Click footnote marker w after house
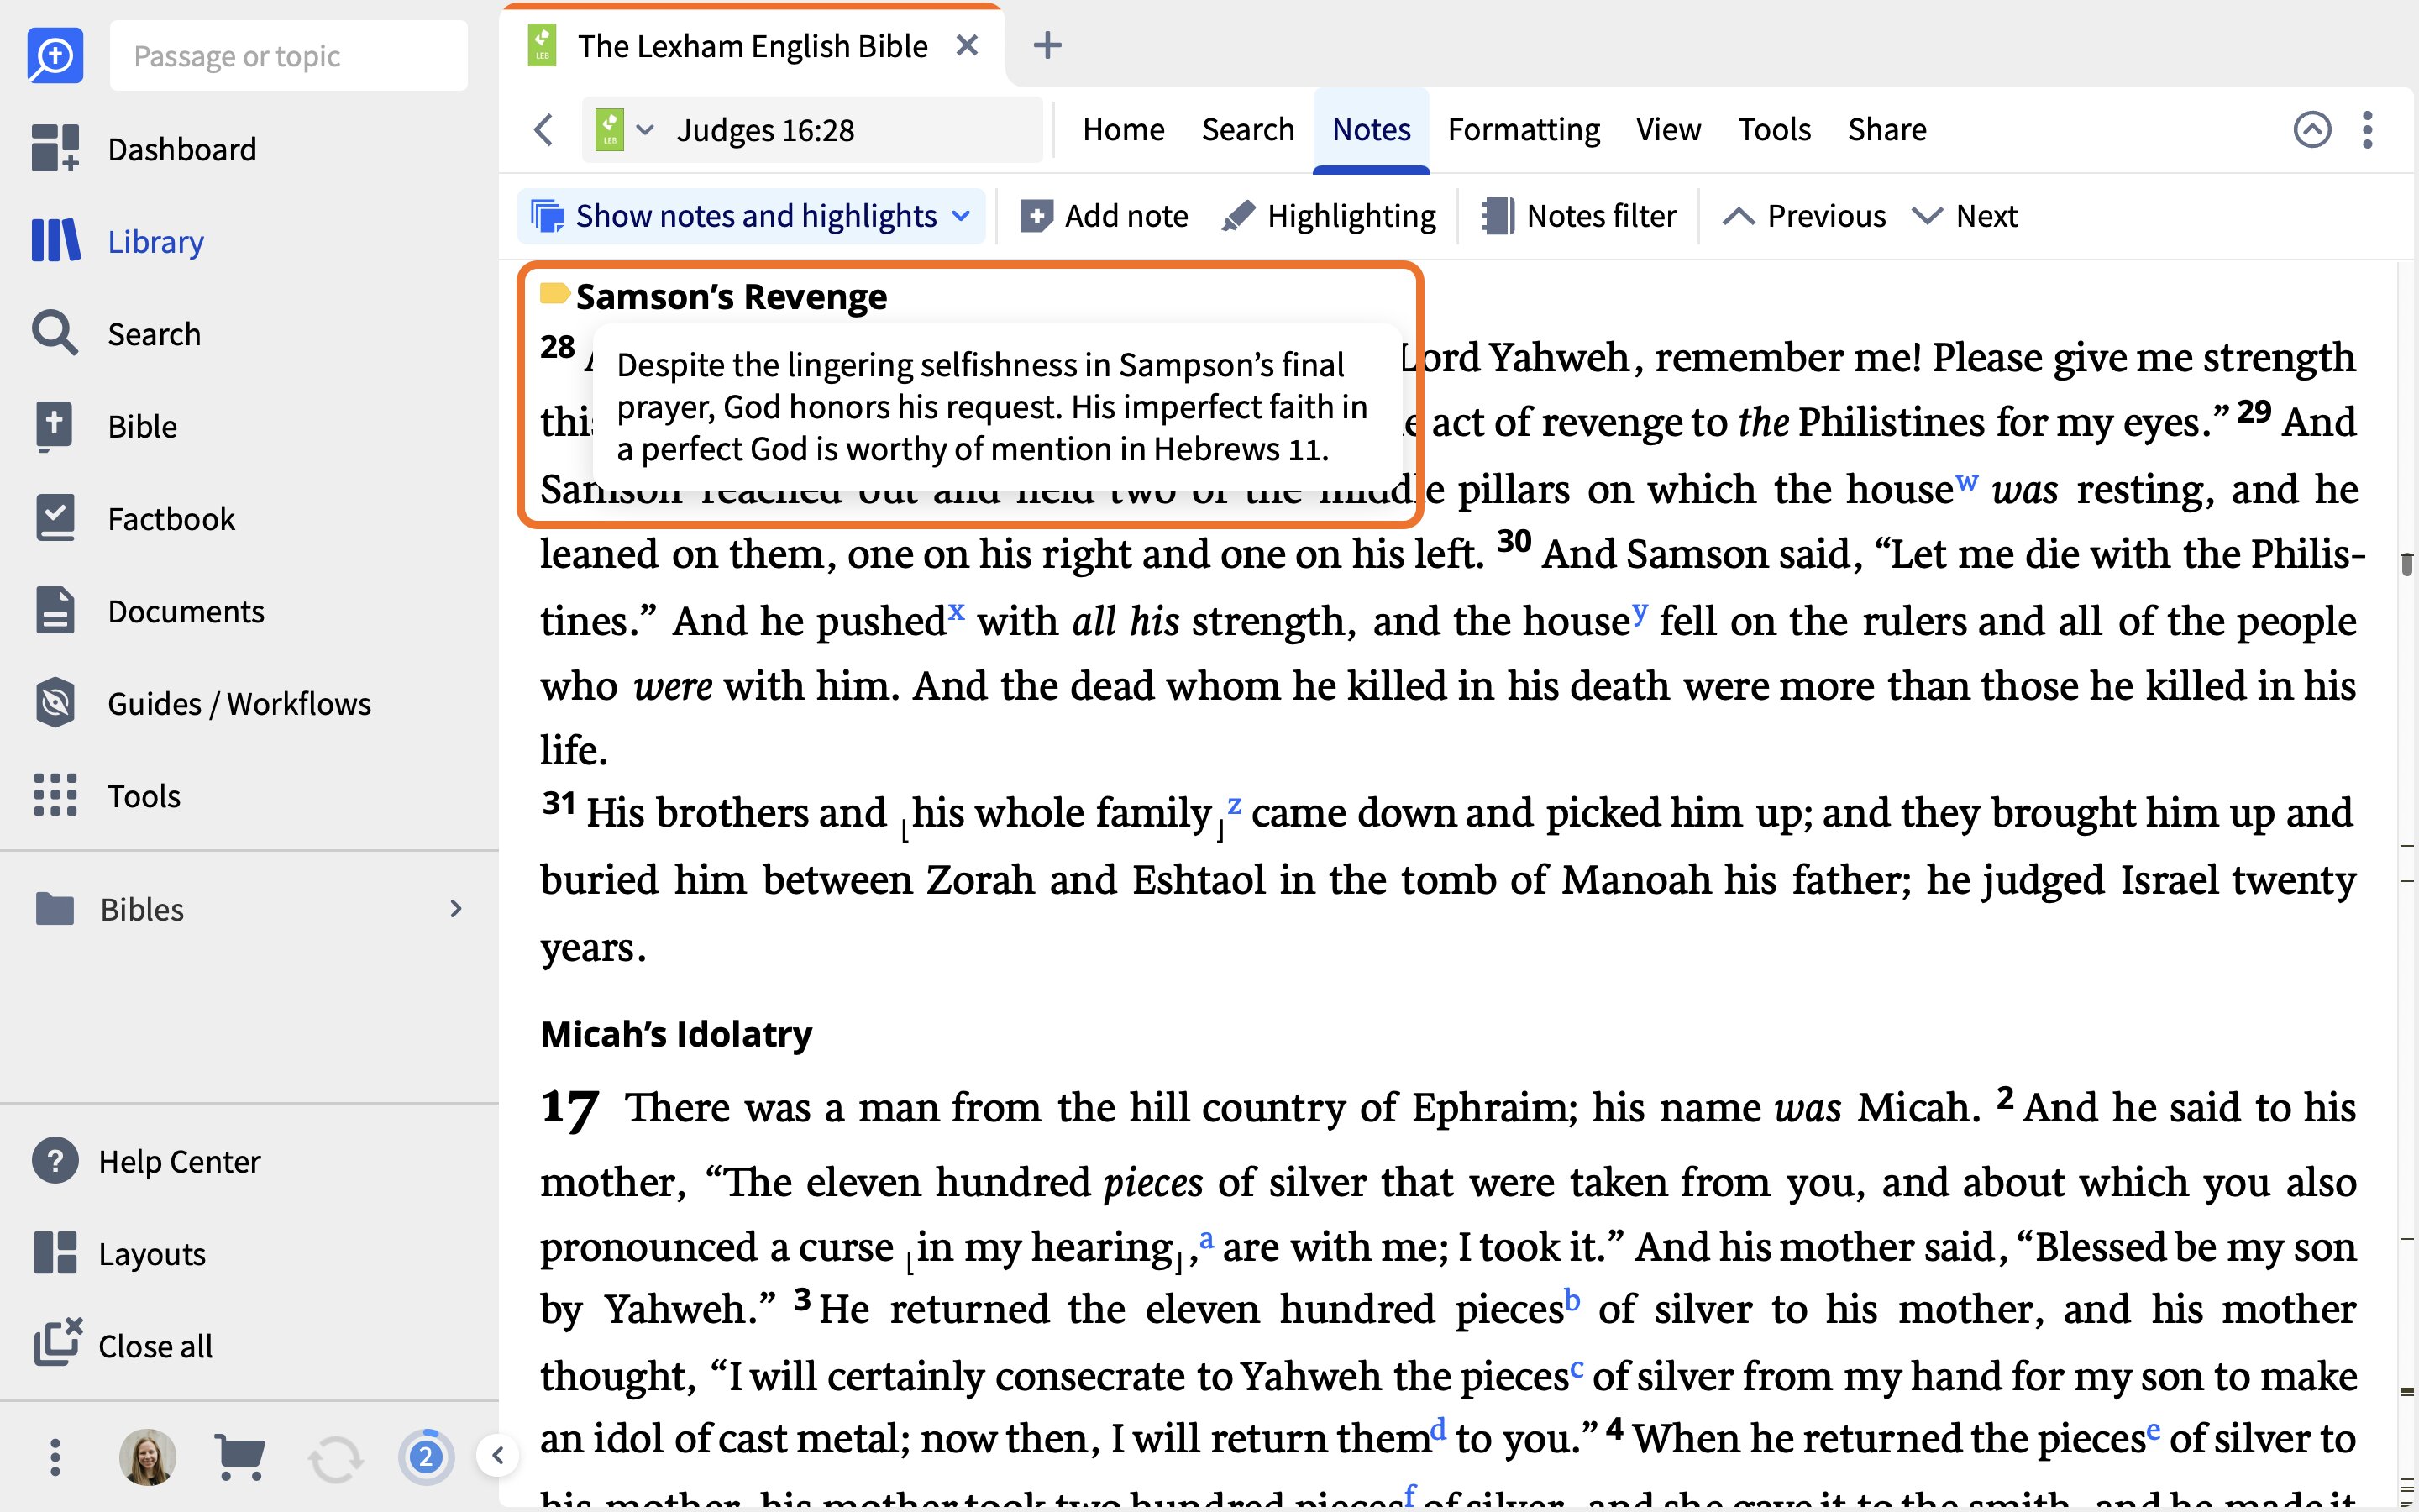The width and height of the screenshot is (2419, 1512). pos(1966,481)
